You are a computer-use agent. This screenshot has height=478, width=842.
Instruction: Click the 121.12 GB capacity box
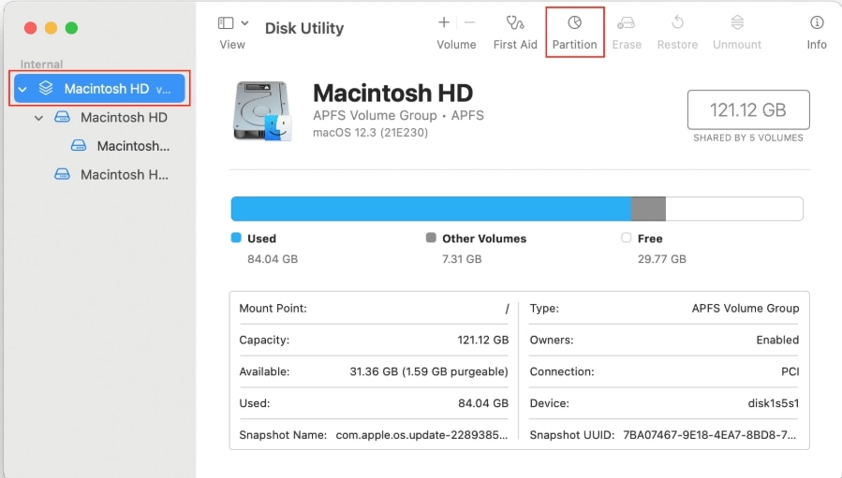(x=748, y=110)
